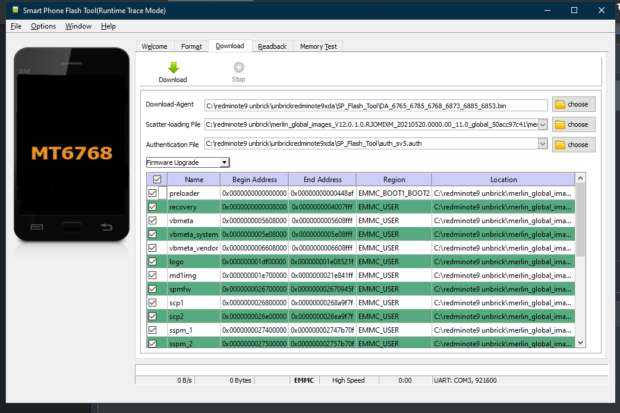This screenshot has width=620, height=413.
Task: Switch to the Format tab
Action: click(191, 46)
